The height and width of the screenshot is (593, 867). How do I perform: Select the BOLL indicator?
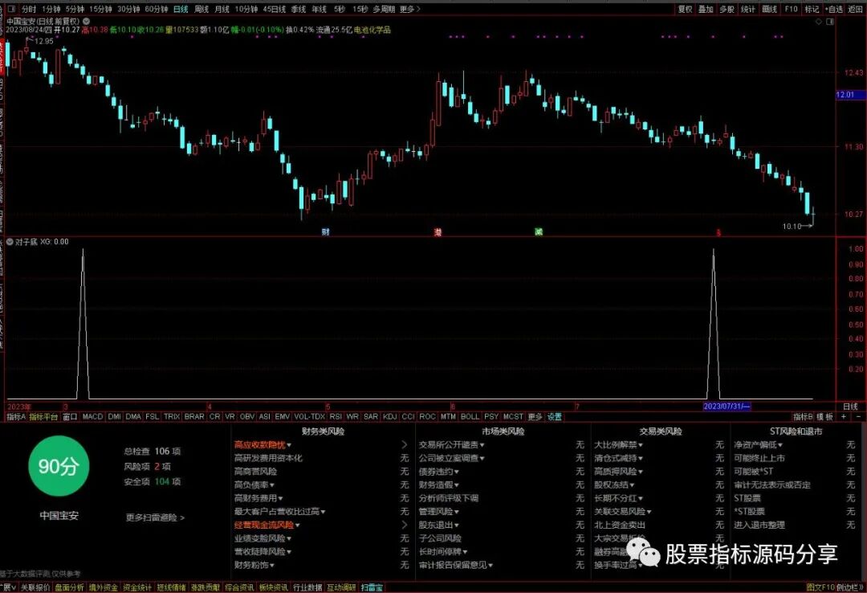coord(470,416)
